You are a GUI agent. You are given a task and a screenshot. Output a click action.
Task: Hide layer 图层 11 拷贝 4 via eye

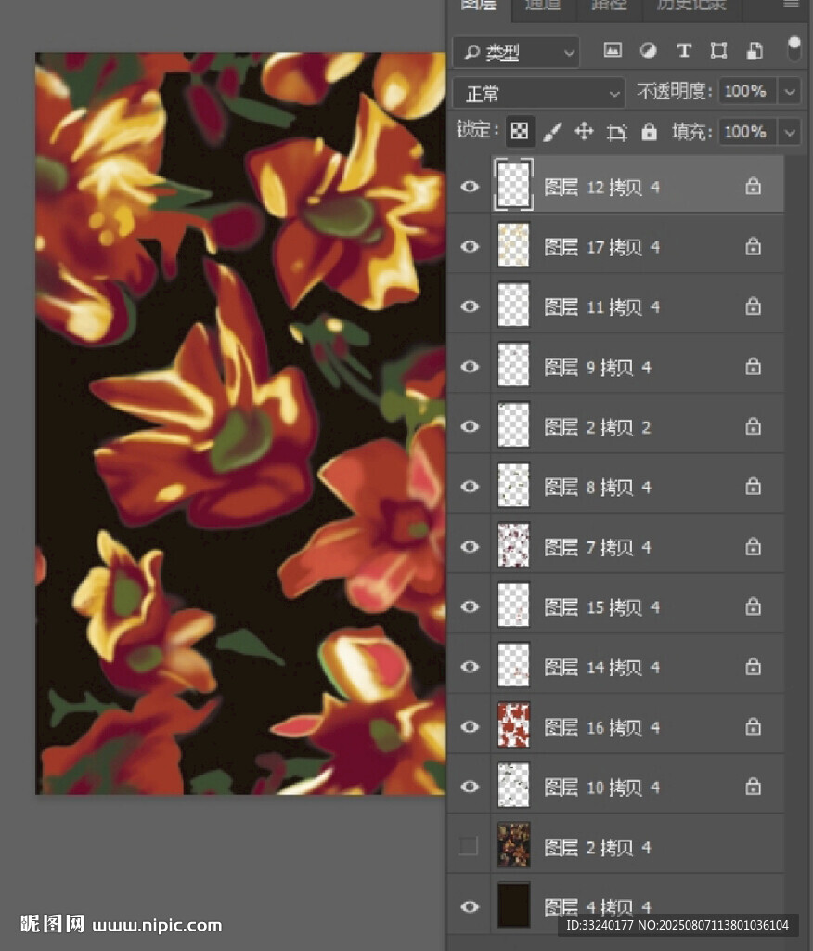[470, 306]
